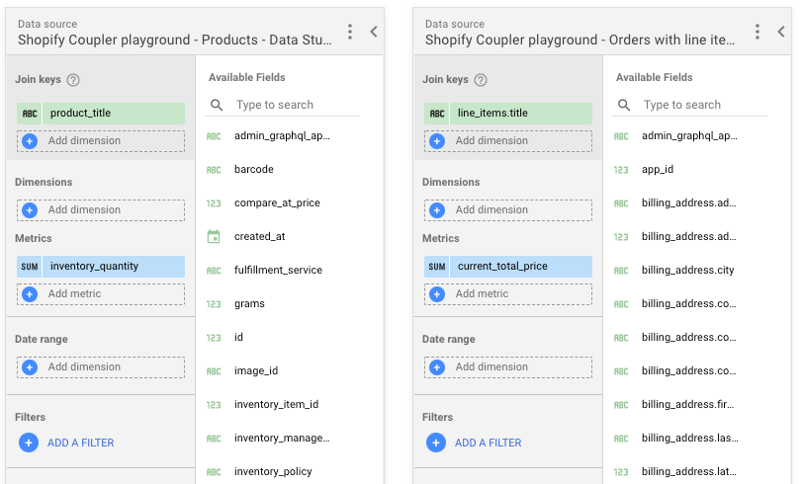The width and height of the screenshot is (802, 484).
Task: Select the line_items.title join key
Action: pos(508,113)
